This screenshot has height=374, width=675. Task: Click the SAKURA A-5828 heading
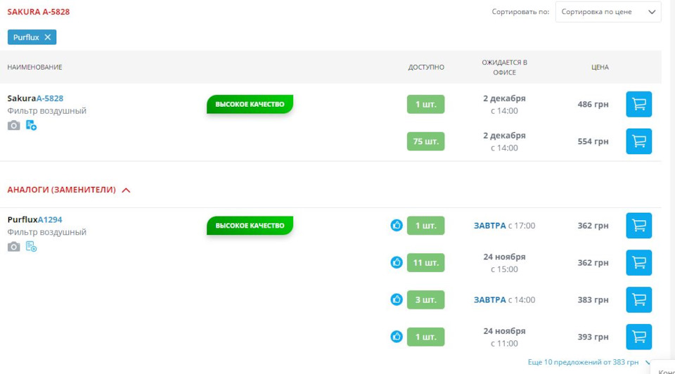coord(38,12)
